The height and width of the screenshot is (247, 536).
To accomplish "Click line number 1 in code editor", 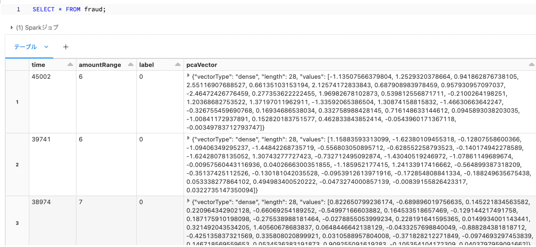I will [18, 9].
